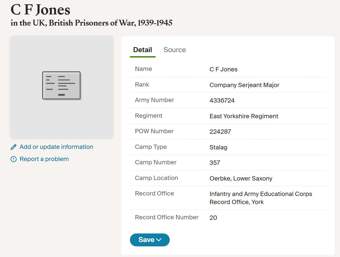Viewport: 340px width, 257px height.
Task: Switch to the Source tab
Action: click(175, 50)
